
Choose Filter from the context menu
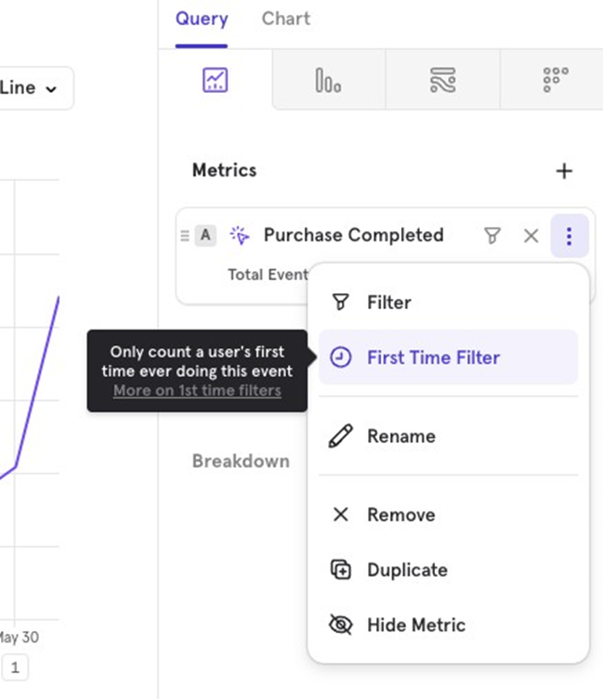coord(388,303)
